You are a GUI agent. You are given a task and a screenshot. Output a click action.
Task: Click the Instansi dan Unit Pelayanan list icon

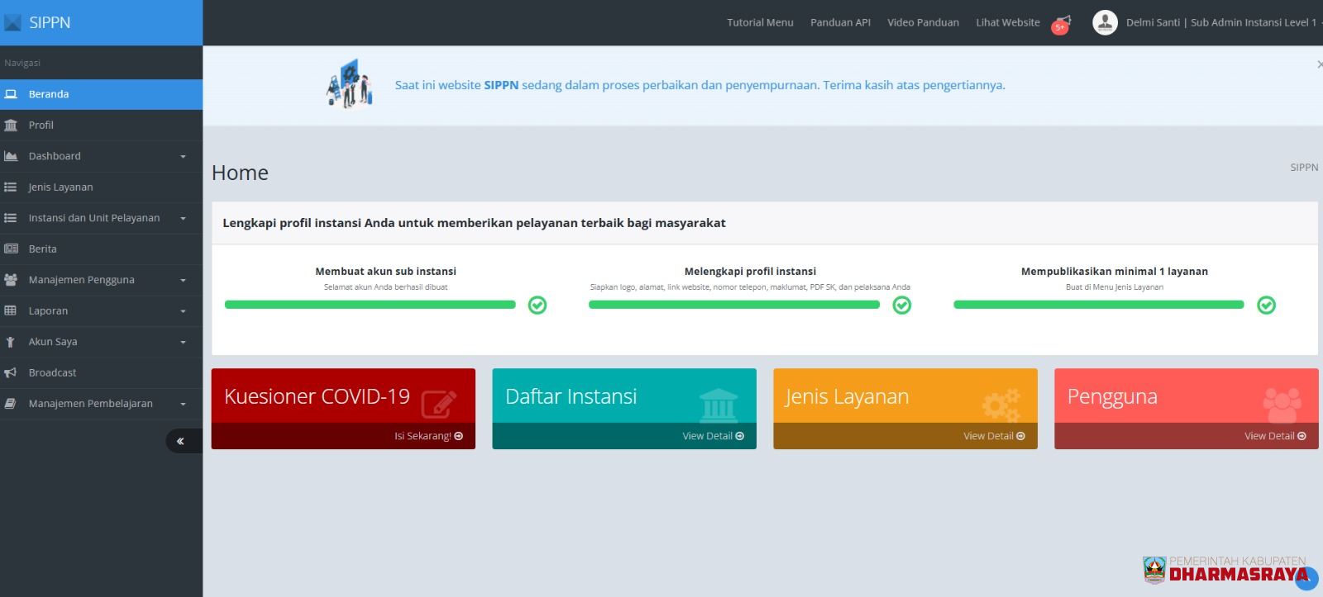point(11,218)
